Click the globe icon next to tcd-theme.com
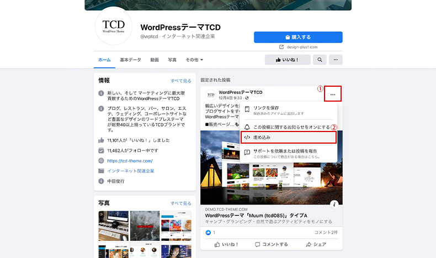 tap(101, 161)
